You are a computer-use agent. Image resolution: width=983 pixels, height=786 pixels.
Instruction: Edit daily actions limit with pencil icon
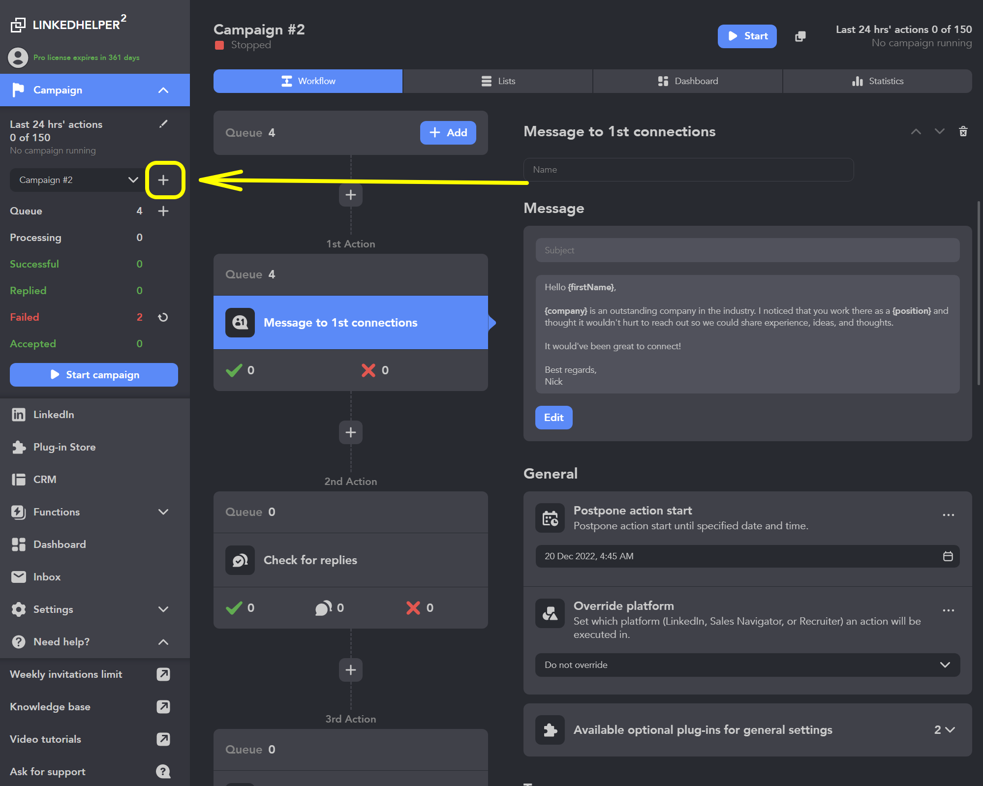(163, 124)
